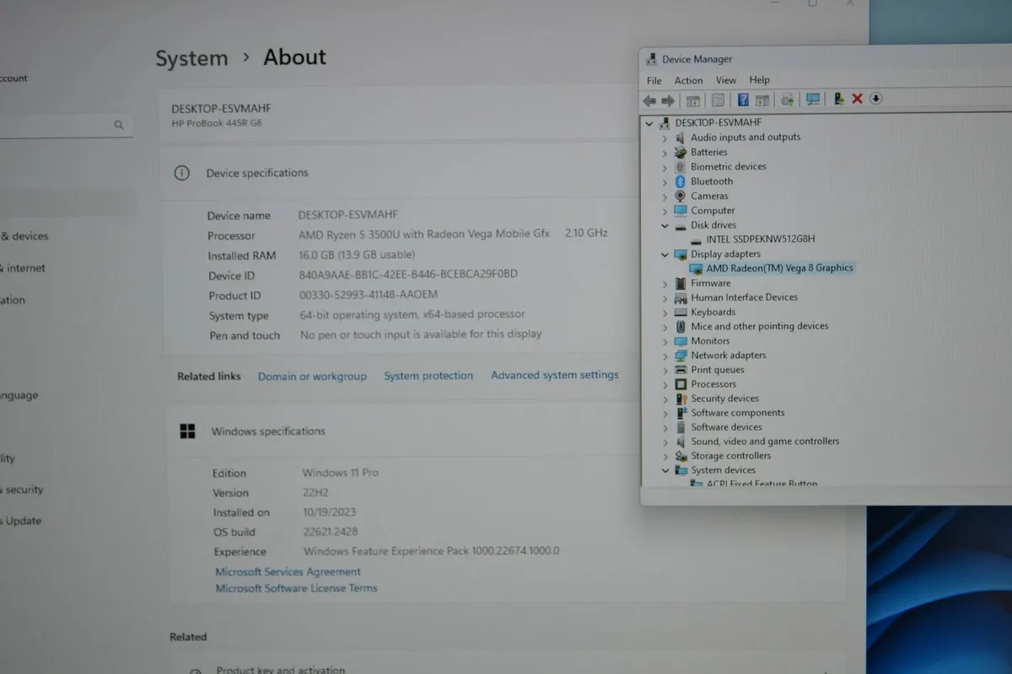The width and height of the screenshot is (1012, 674).
Task: Uninstall device using the red X icon
Action: click(x=857, y=99)
